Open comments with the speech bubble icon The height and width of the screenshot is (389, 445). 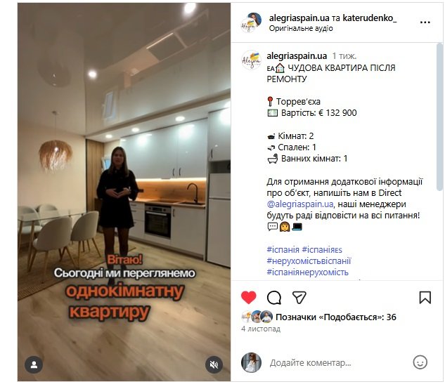click(274, 298)
